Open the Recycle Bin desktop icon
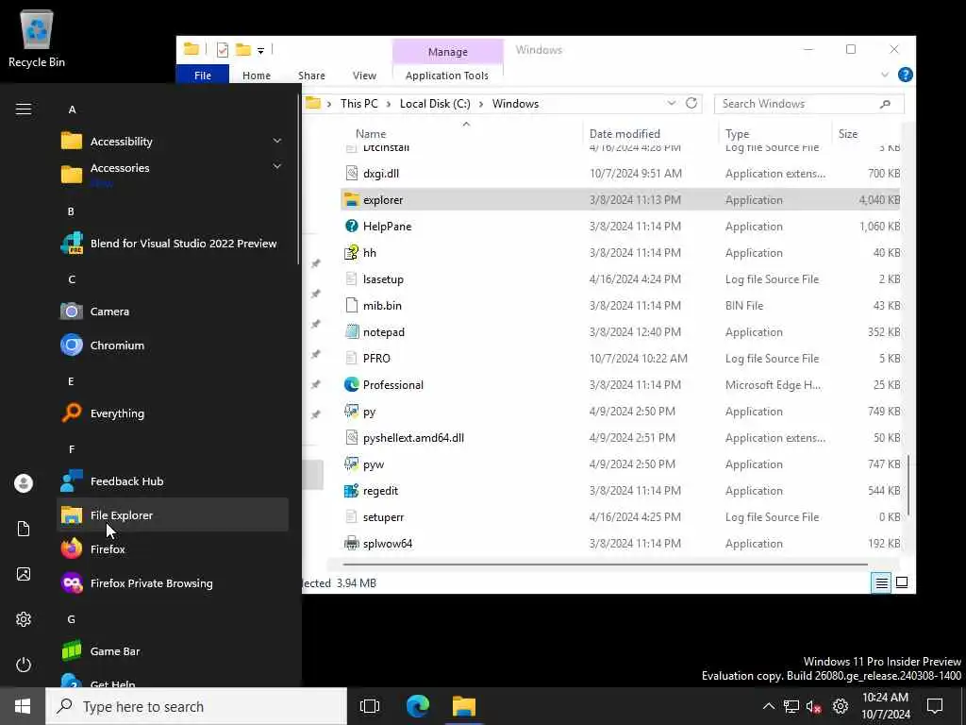This screenshot has width=966, height=725. click(37, 38)
